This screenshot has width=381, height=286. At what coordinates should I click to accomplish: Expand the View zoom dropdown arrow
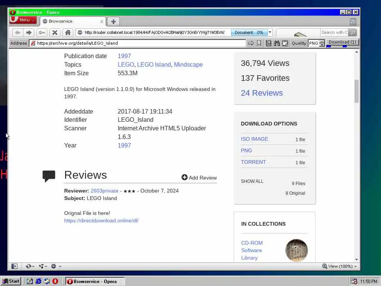(355, 267)
